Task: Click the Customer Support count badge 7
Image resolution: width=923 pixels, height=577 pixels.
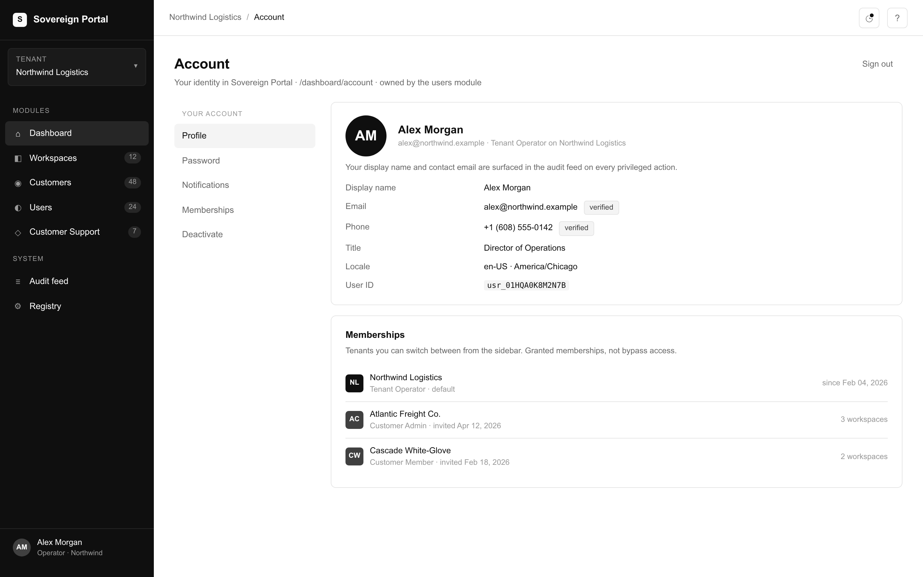Action: tap(134, 231)
